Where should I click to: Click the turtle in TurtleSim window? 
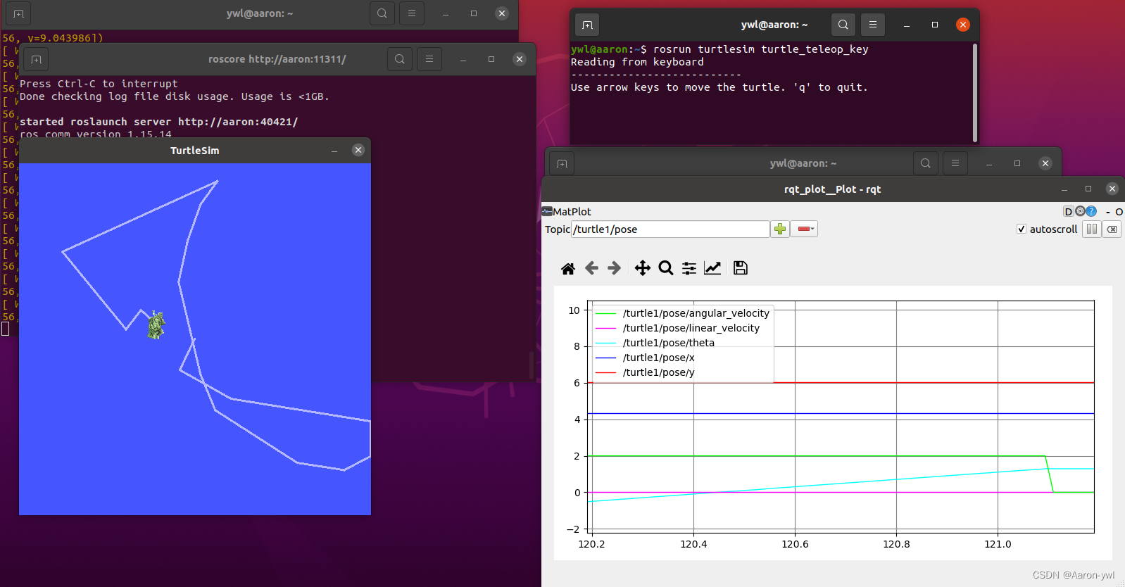click(156, 325)
